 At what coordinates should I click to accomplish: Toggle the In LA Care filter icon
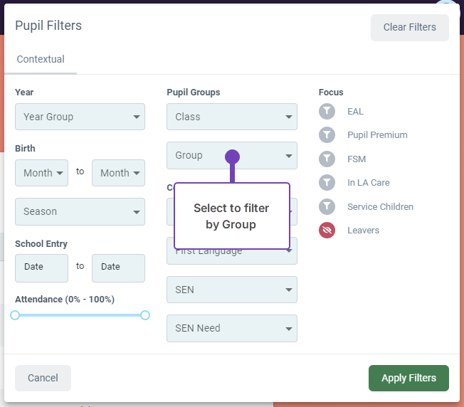tap(327, 183)
